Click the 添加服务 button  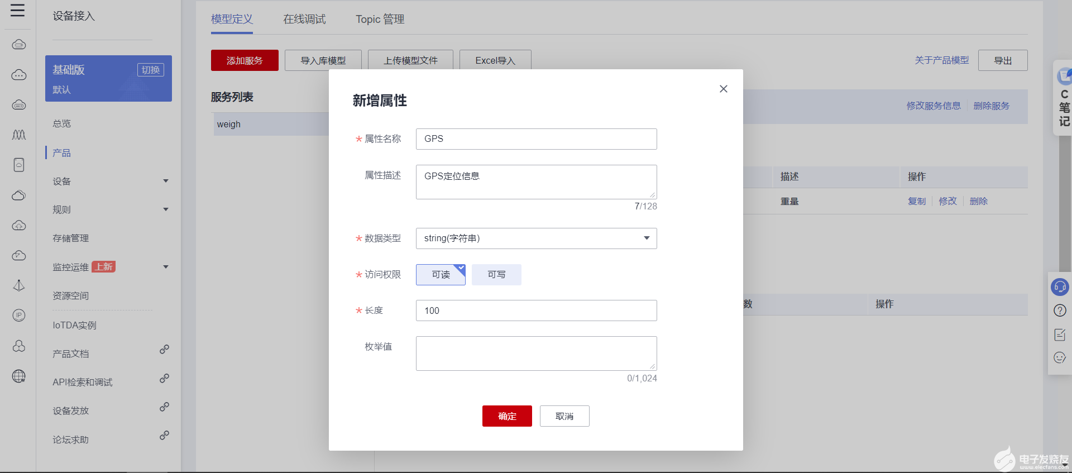[245, 60]
